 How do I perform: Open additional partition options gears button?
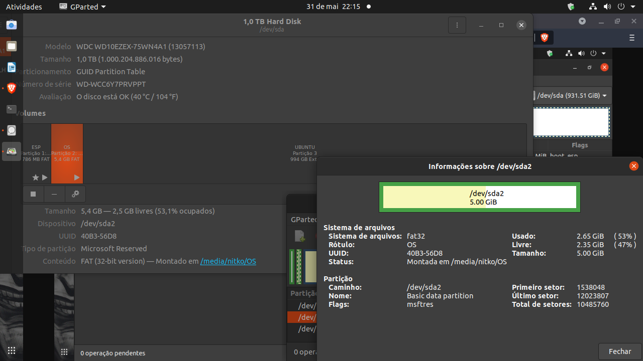point(75,194)
